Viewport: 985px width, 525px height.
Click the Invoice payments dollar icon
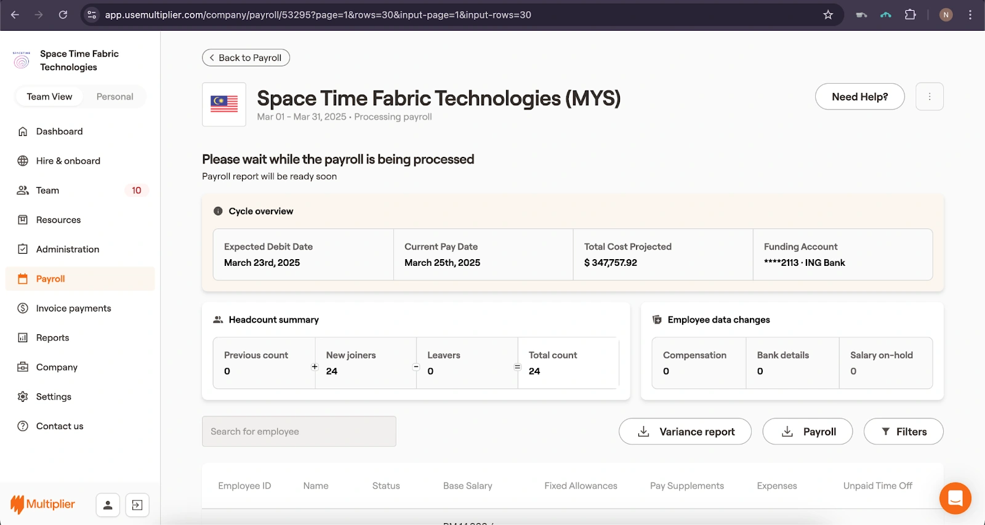click(x=23, y=308)
